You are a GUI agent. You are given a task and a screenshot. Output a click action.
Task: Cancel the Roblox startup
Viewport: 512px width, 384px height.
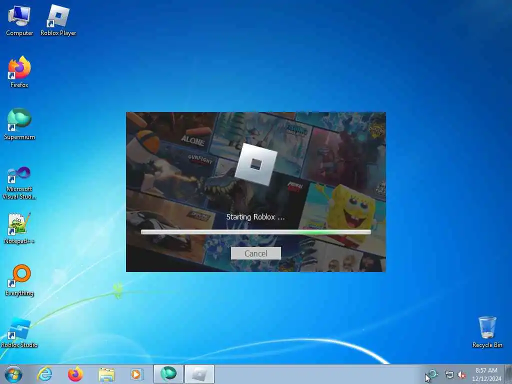coord(255,253)
